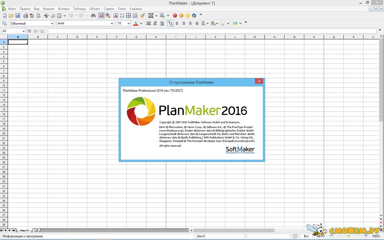Toggle justified text alignment
Image resolution: width=384 pixels, height=240 pixels.
(197, 23)
